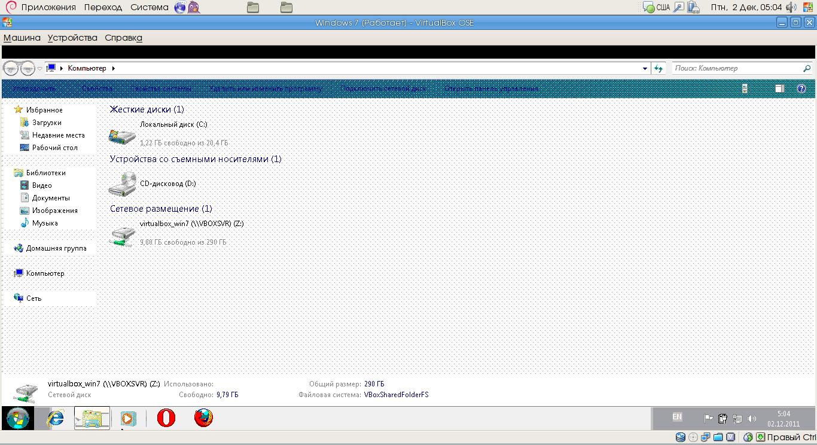Click the Explorer Back arrow button

(11, 68)
